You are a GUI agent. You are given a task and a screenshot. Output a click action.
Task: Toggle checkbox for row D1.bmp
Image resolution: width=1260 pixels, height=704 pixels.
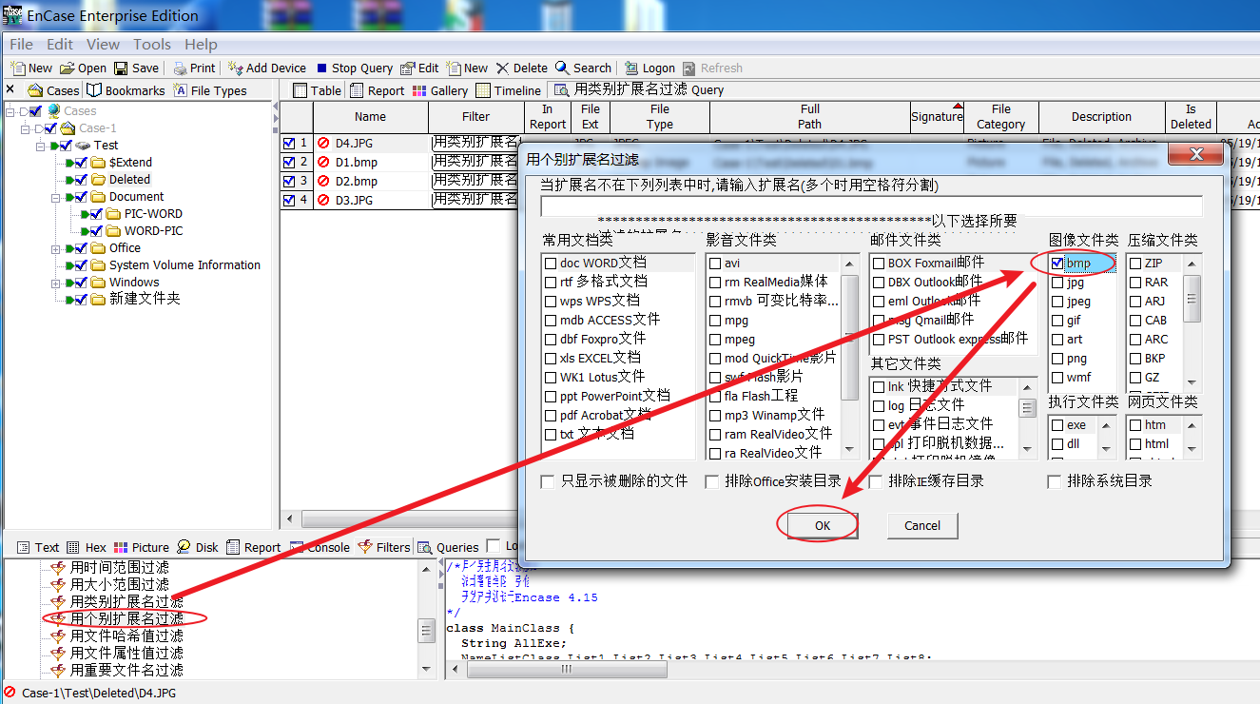pos(289,162)
